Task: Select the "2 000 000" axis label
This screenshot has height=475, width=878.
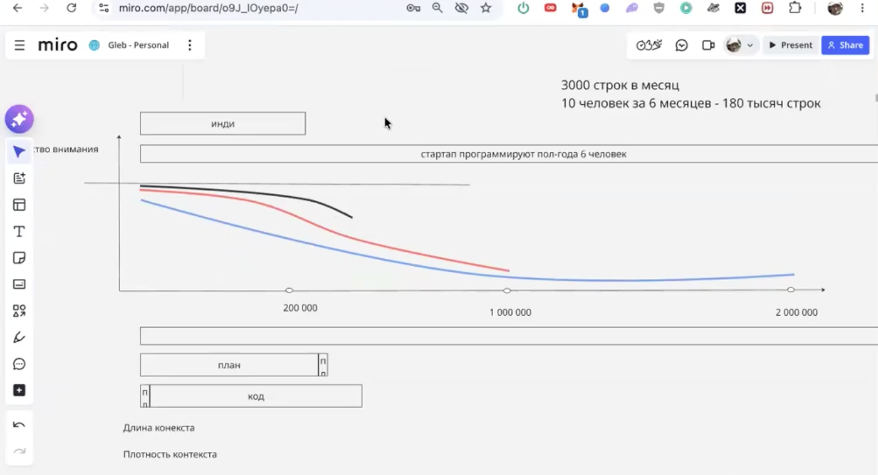Action: [x=796, y=312]
